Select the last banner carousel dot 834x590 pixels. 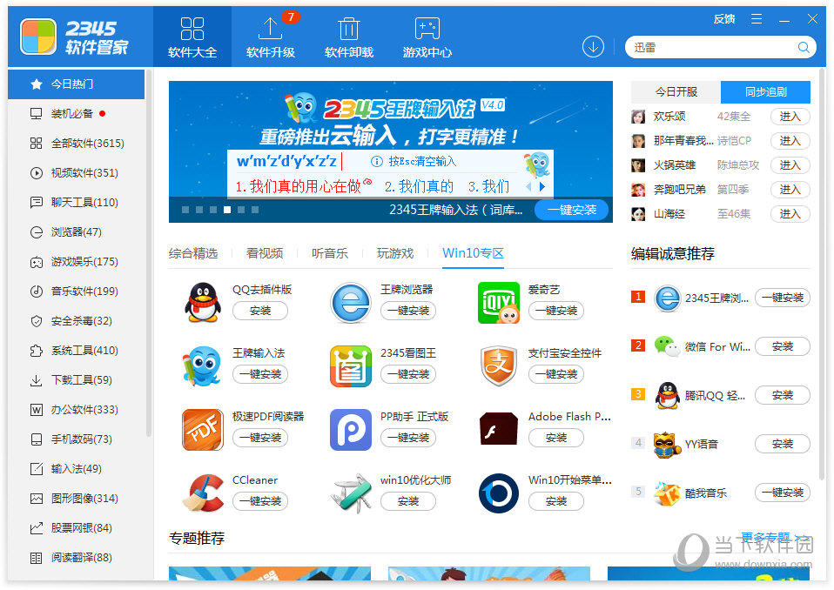point(255,210)
